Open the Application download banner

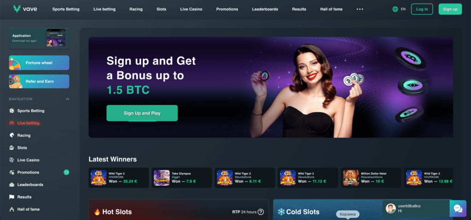pos(39,38)
